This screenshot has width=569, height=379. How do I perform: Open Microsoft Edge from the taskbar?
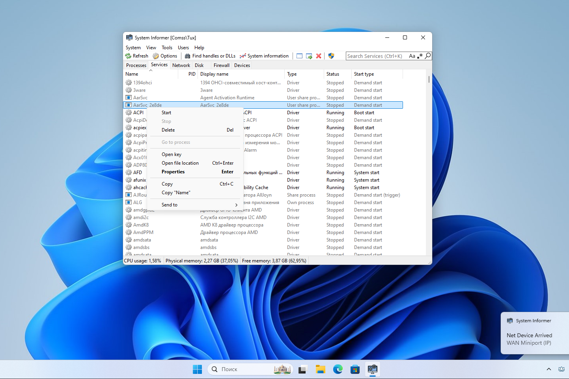pyautogui.click(x=338, y=369)
